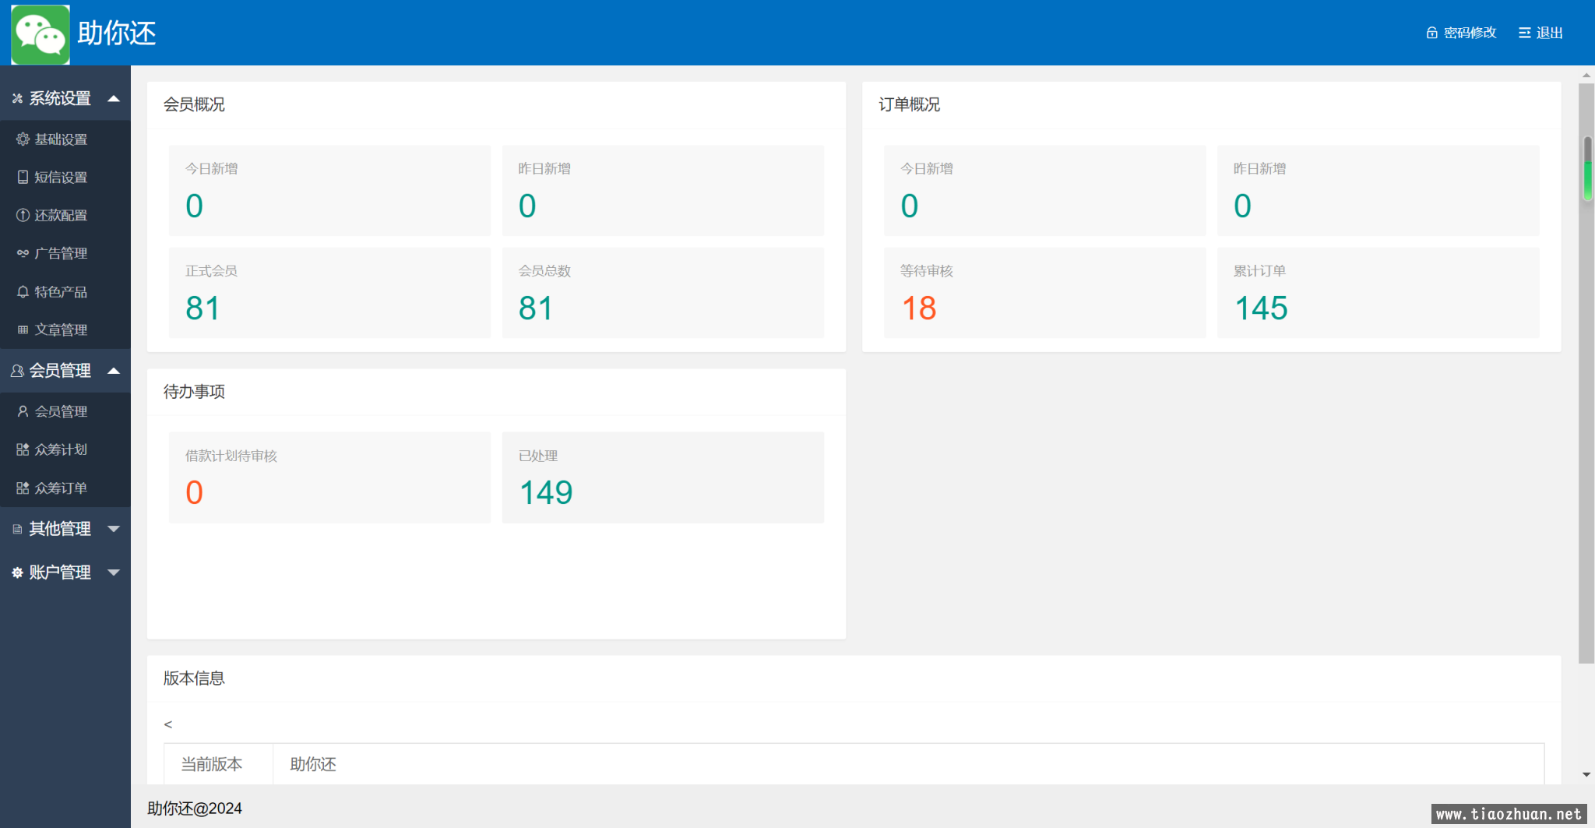Click the blocks icon beside 众筹计划
Screen dimensions: 1595x828
[x=23, y=449]
